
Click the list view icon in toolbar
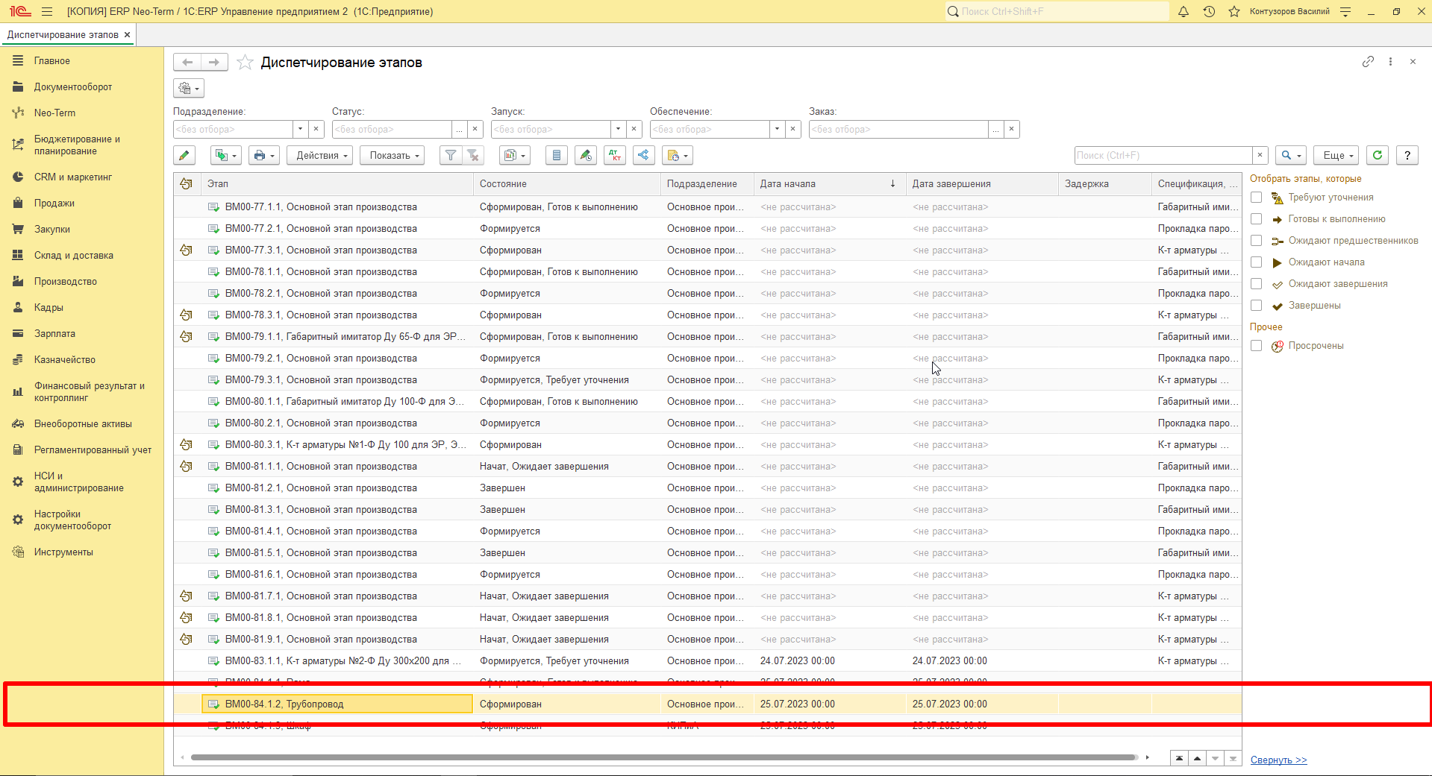point(557,155)
